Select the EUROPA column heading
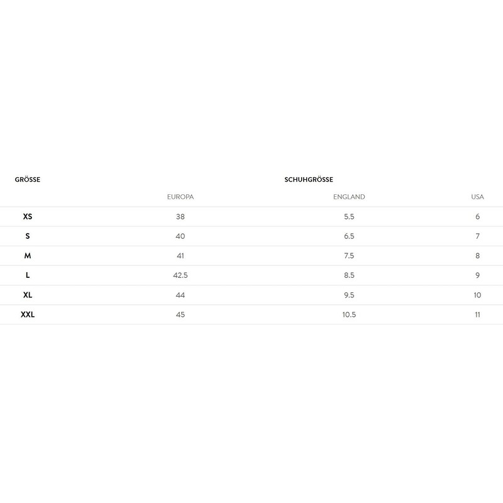Screen dimensions: 503x503 (x=180, y=197)
